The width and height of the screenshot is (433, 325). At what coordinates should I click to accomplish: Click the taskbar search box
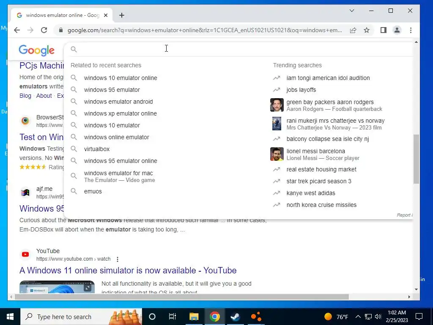point(81,317)
